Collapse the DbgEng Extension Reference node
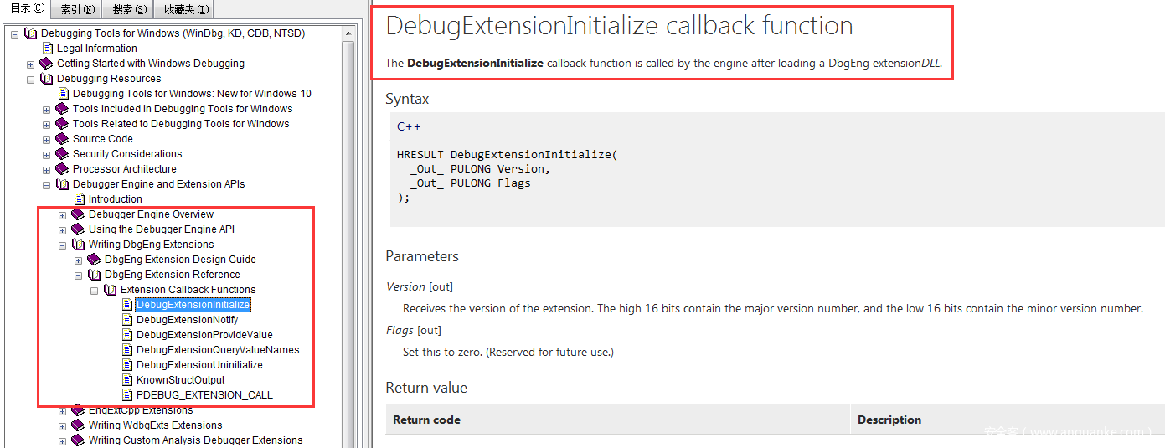Image resolution: width=1165 pixels, height=448 pixels. tap(78, 275)
